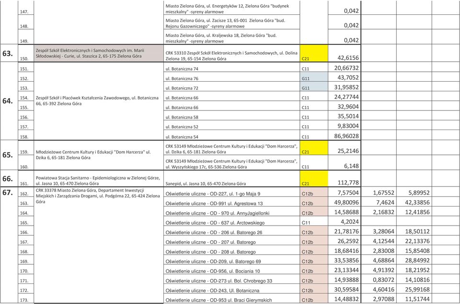The image size is (460, 304).
Task: Select the row 150 yellow C21 cell
Action: [314, 53]
